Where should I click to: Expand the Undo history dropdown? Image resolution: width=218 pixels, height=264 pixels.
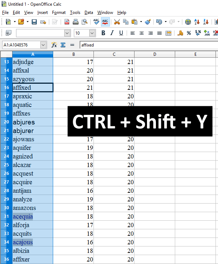166,22
